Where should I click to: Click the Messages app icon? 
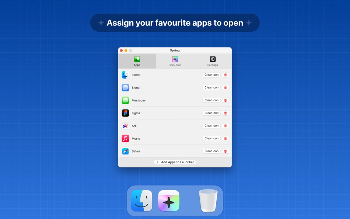pyautogui.click(x=125, y=100)
